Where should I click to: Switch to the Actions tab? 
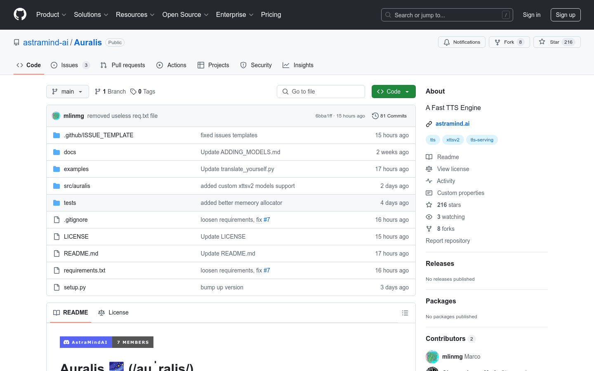pos(172,65)
